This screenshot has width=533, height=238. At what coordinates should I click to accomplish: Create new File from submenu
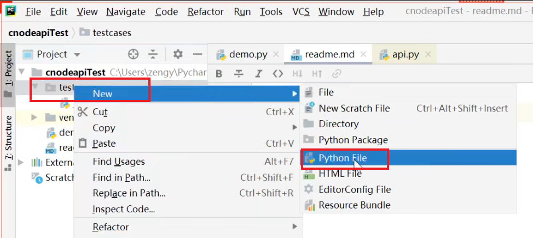pos(409,92)
